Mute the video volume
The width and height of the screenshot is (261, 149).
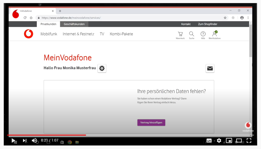(x=34, y=141)
